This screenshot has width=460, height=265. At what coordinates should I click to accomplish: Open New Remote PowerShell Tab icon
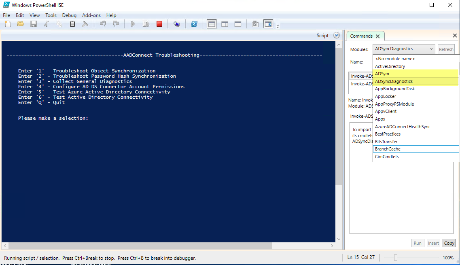(176, 24)
